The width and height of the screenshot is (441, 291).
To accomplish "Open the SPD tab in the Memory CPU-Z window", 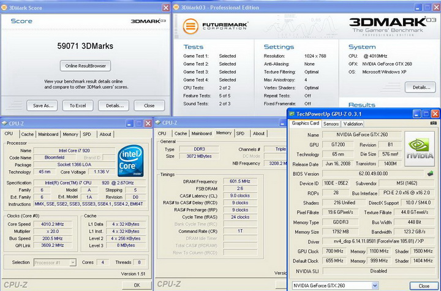I will [x=241, y=134].
